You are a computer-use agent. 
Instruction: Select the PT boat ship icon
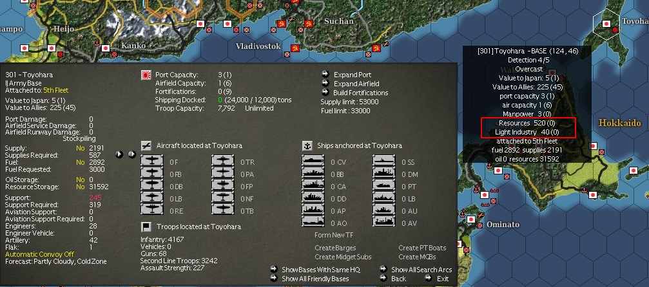click(x=383, y=186)
